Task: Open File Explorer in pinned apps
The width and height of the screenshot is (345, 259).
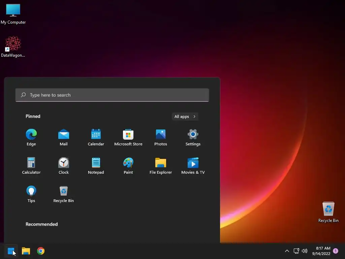Action: tap(161, 166)
